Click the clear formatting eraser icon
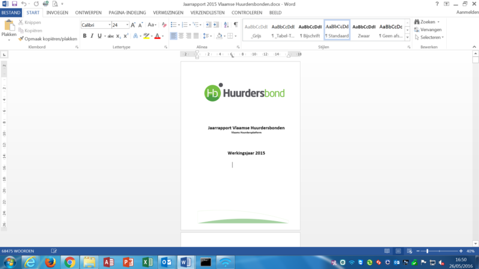 pyautogui.click(x=163, y=25)
